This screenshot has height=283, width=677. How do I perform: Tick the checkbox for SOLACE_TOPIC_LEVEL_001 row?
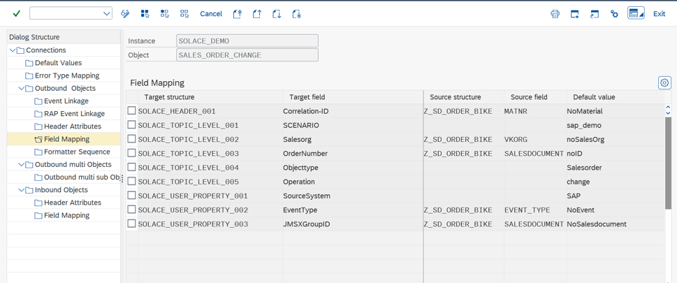(x=131, y=125)
